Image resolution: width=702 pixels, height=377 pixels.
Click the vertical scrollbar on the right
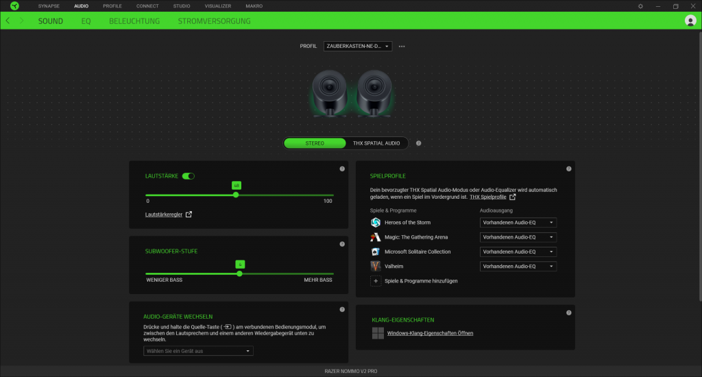[x=700, y=166]
